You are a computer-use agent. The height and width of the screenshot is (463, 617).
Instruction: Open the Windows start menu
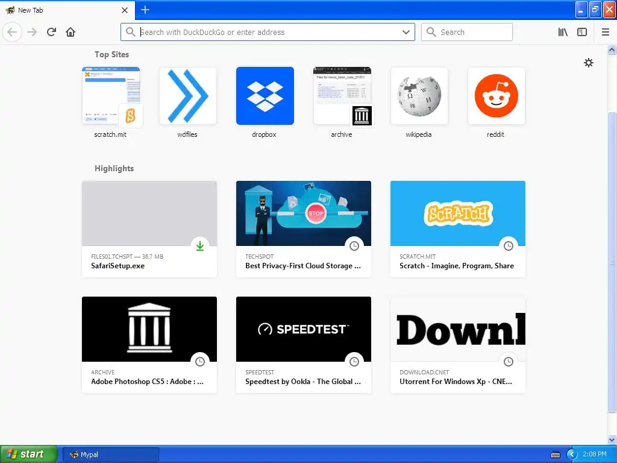click(29, 454)
